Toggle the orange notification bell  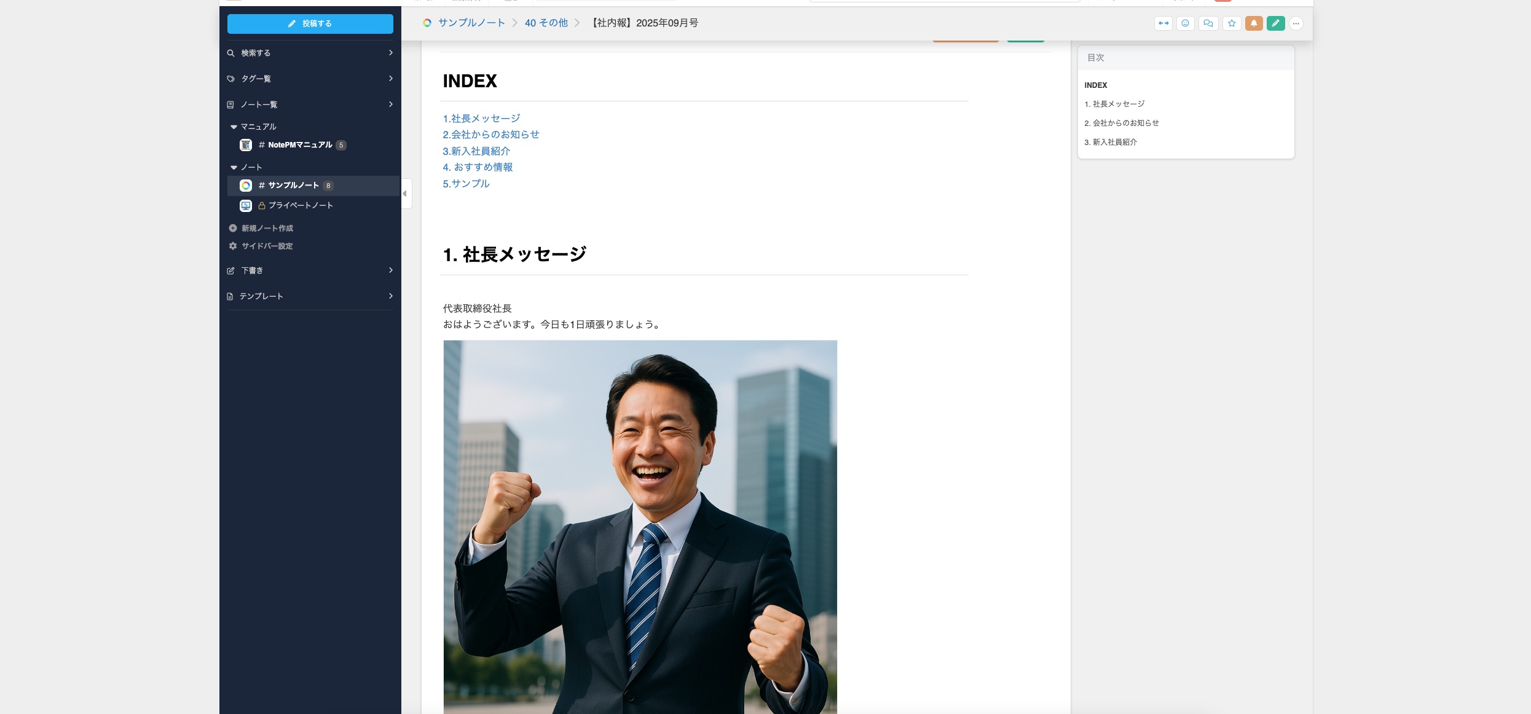pyautogui.click(x=1253, y=23)
